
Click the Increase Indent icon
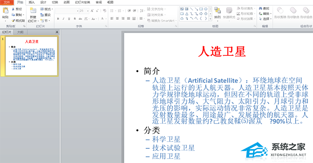pyautogui.click(x=135, y=11)
